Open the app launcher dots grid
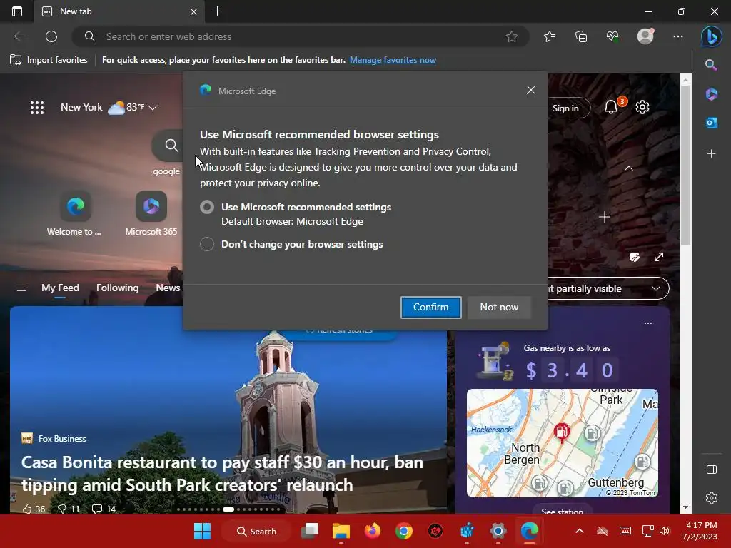Screen dimensions: 731x548 coord(37,108)
